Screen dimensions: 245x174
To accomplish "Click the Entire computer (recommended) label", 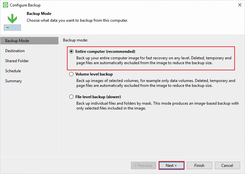I will pos(105,52).
